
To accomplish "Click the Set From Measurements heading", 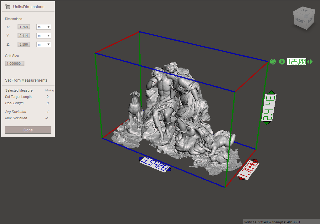I will [26, 80].
